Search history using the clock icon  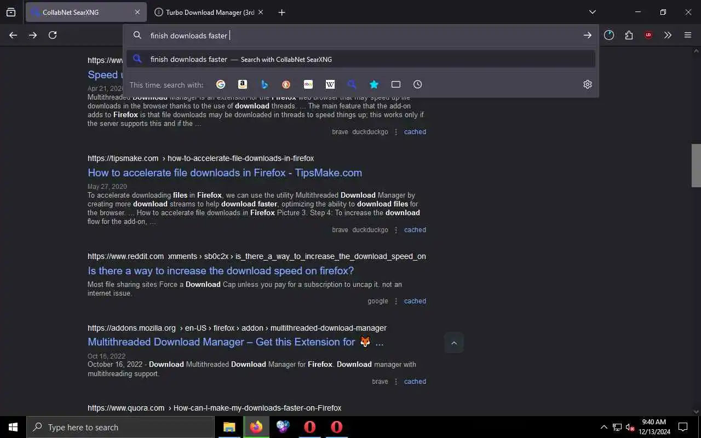(418, 84)
